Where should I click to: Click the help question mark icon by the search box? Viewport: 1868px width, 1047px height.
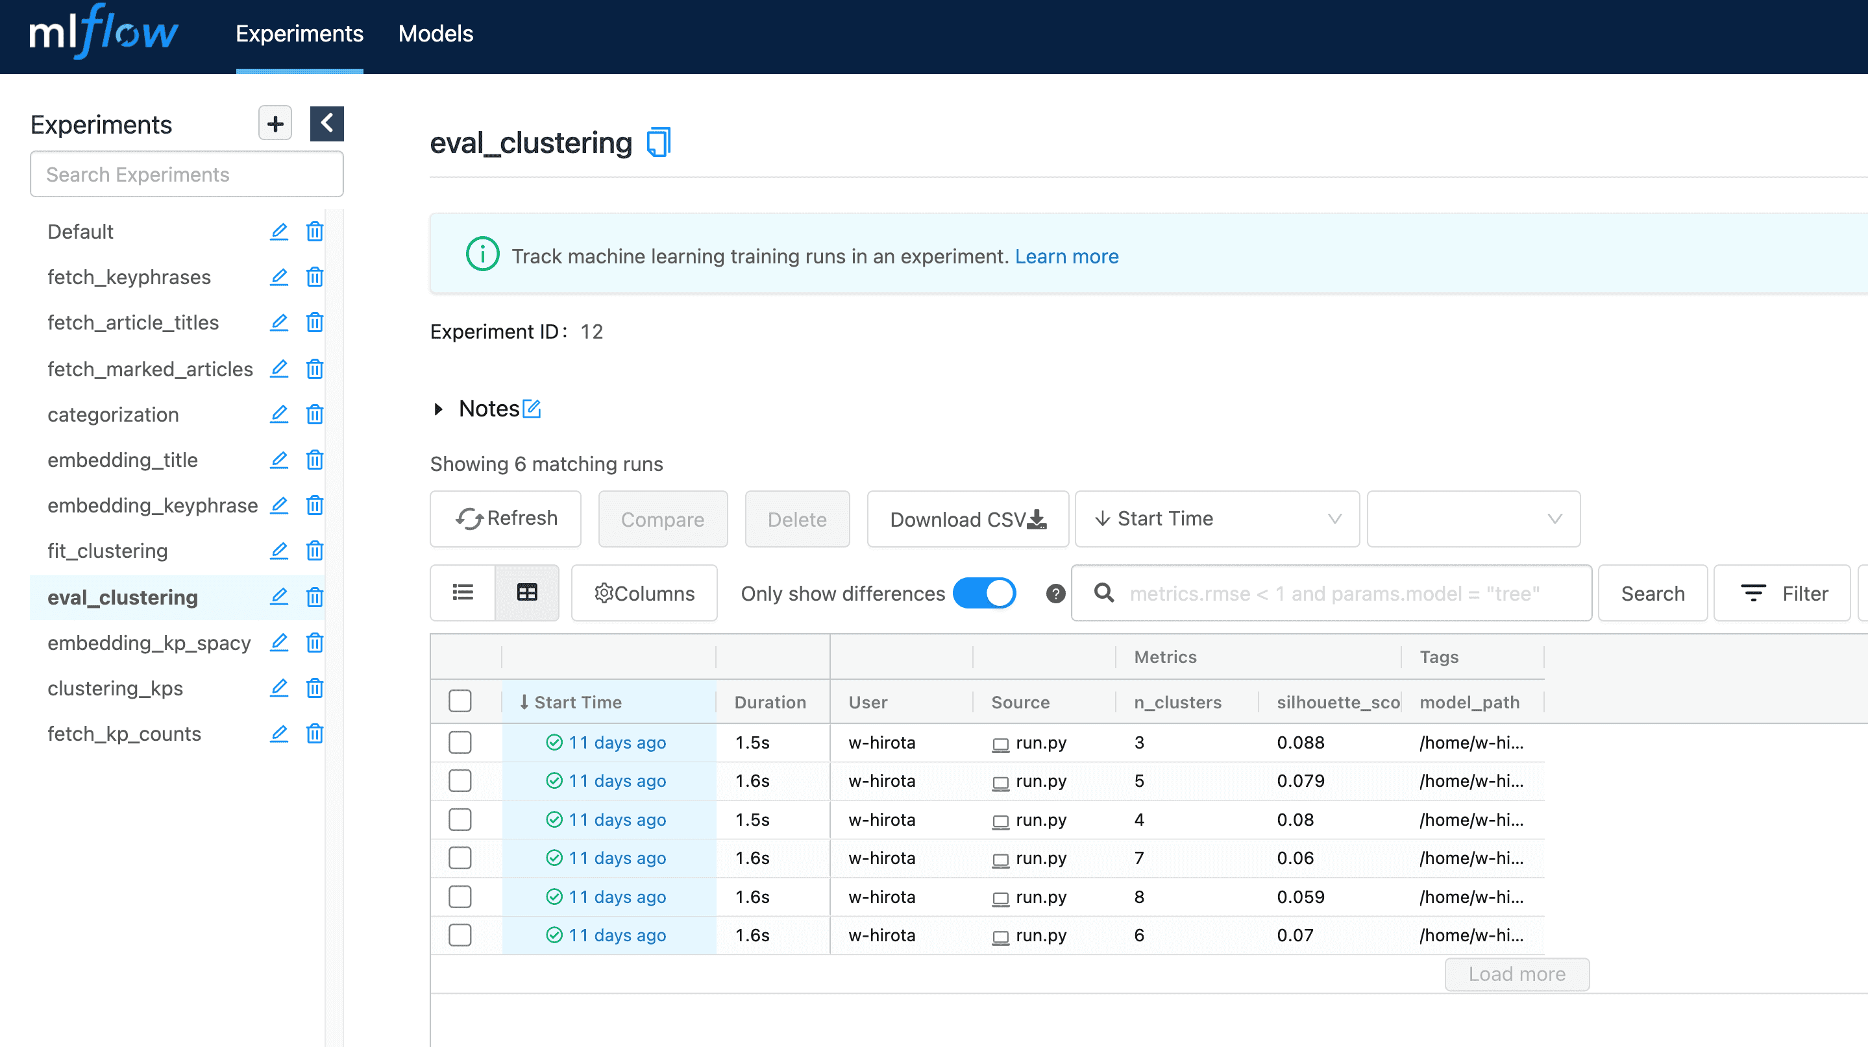click(x=1055, y=594)
